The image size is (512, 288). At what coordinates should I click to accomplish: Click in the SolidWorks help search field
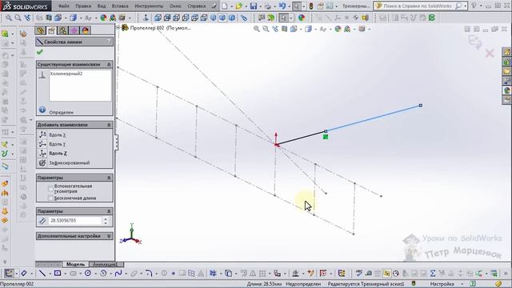tap(418, 6)
